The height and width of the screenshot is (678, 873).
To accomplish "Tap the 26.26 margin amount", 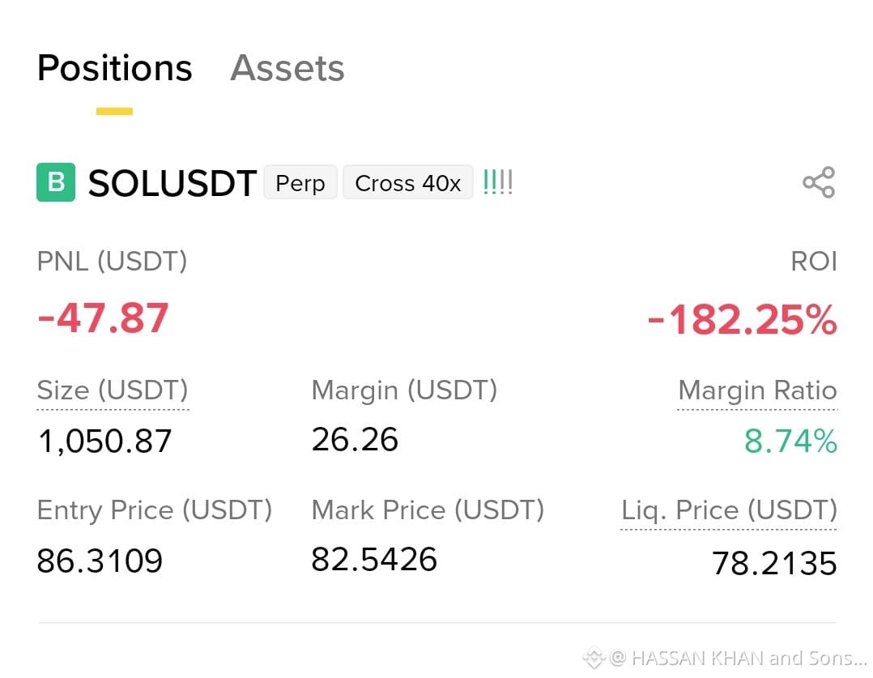I will tap(355, 440).
